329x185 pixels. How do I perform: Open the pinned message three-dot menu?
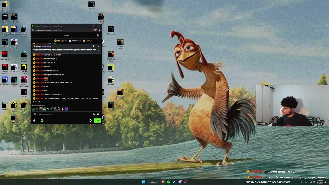98,47
